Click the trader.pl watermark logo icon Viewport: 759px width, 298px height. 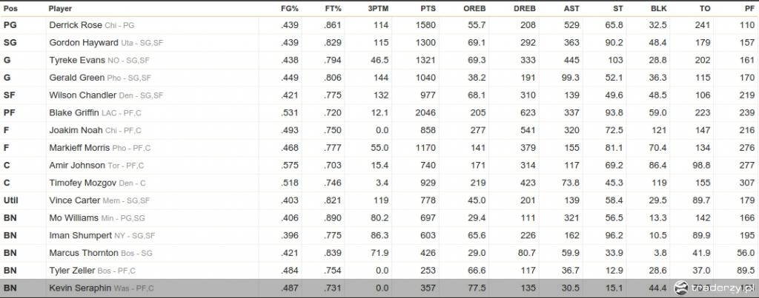pyautogui.click(x=681, y=288)
